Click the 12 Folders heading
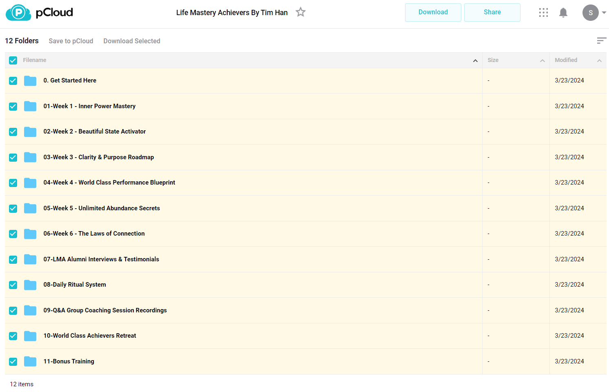The image size is (609, 392). tap(22, 41)
